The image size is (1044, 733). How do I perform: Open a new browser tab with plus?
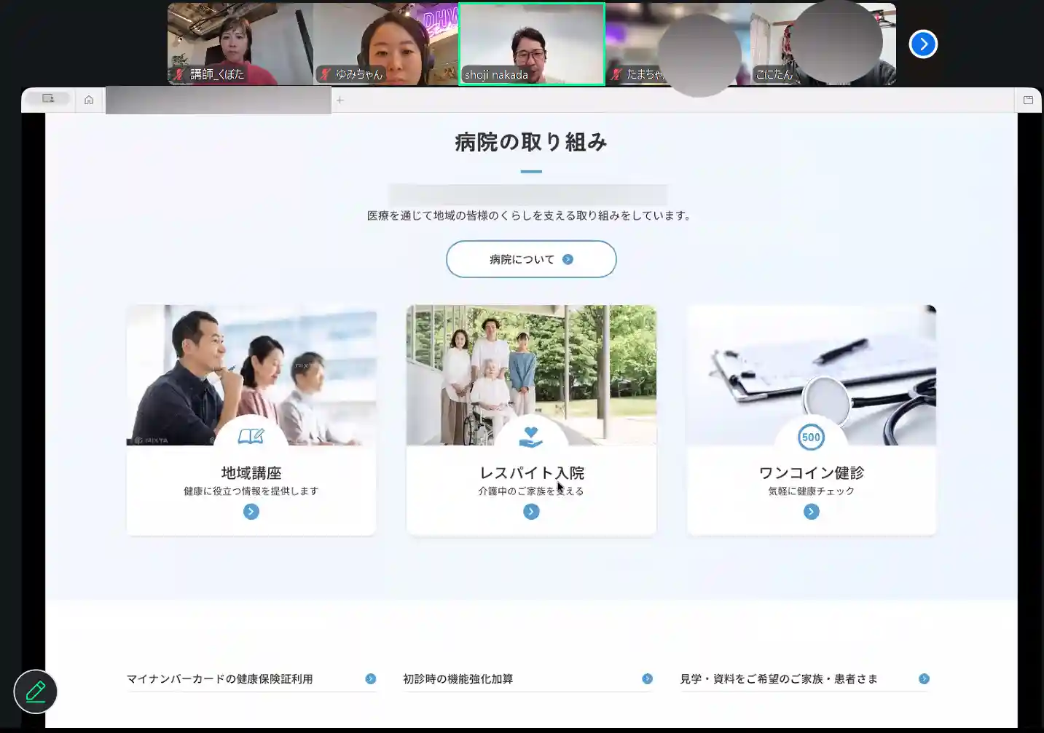pyautogui.click(x=340, y=100)
